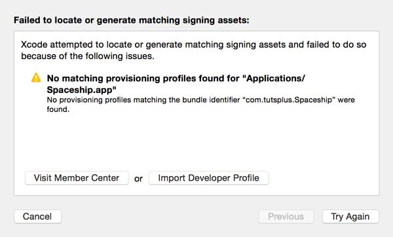Click the bold 'No matching provisioning profiles' title
This screenshot has width=393, height=237.
[x=176, y=84]
